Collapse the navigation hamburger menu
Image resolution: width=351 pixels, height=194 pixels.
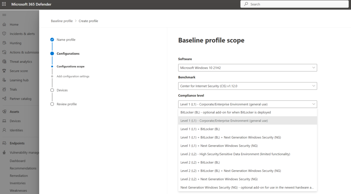click(x=4, y=15)
